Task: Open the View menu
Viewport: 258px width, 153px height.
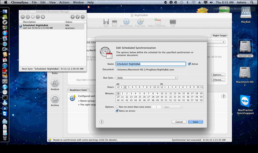Action: coord(53,2)
